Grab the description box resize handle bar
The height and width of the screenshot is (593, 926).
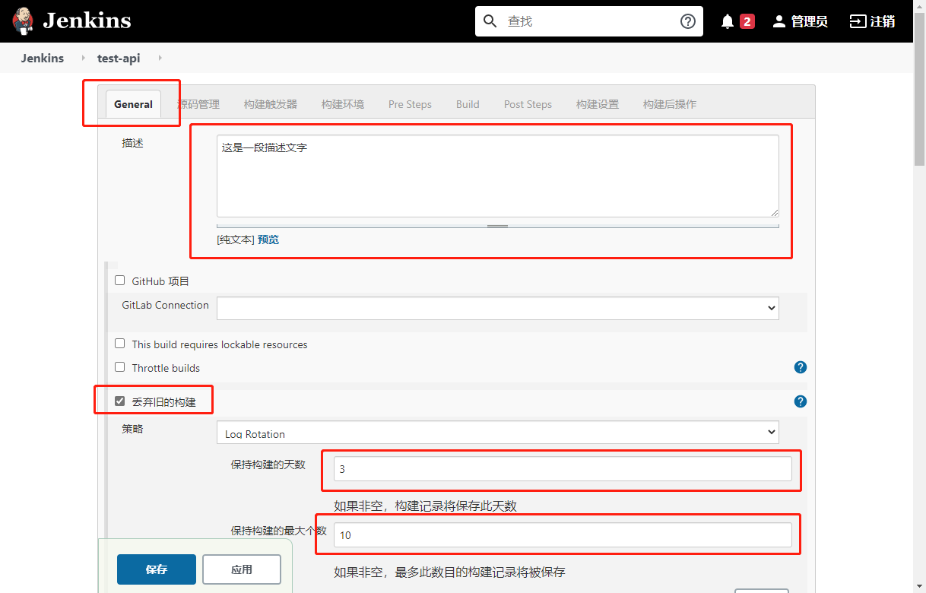pos(497,226)
